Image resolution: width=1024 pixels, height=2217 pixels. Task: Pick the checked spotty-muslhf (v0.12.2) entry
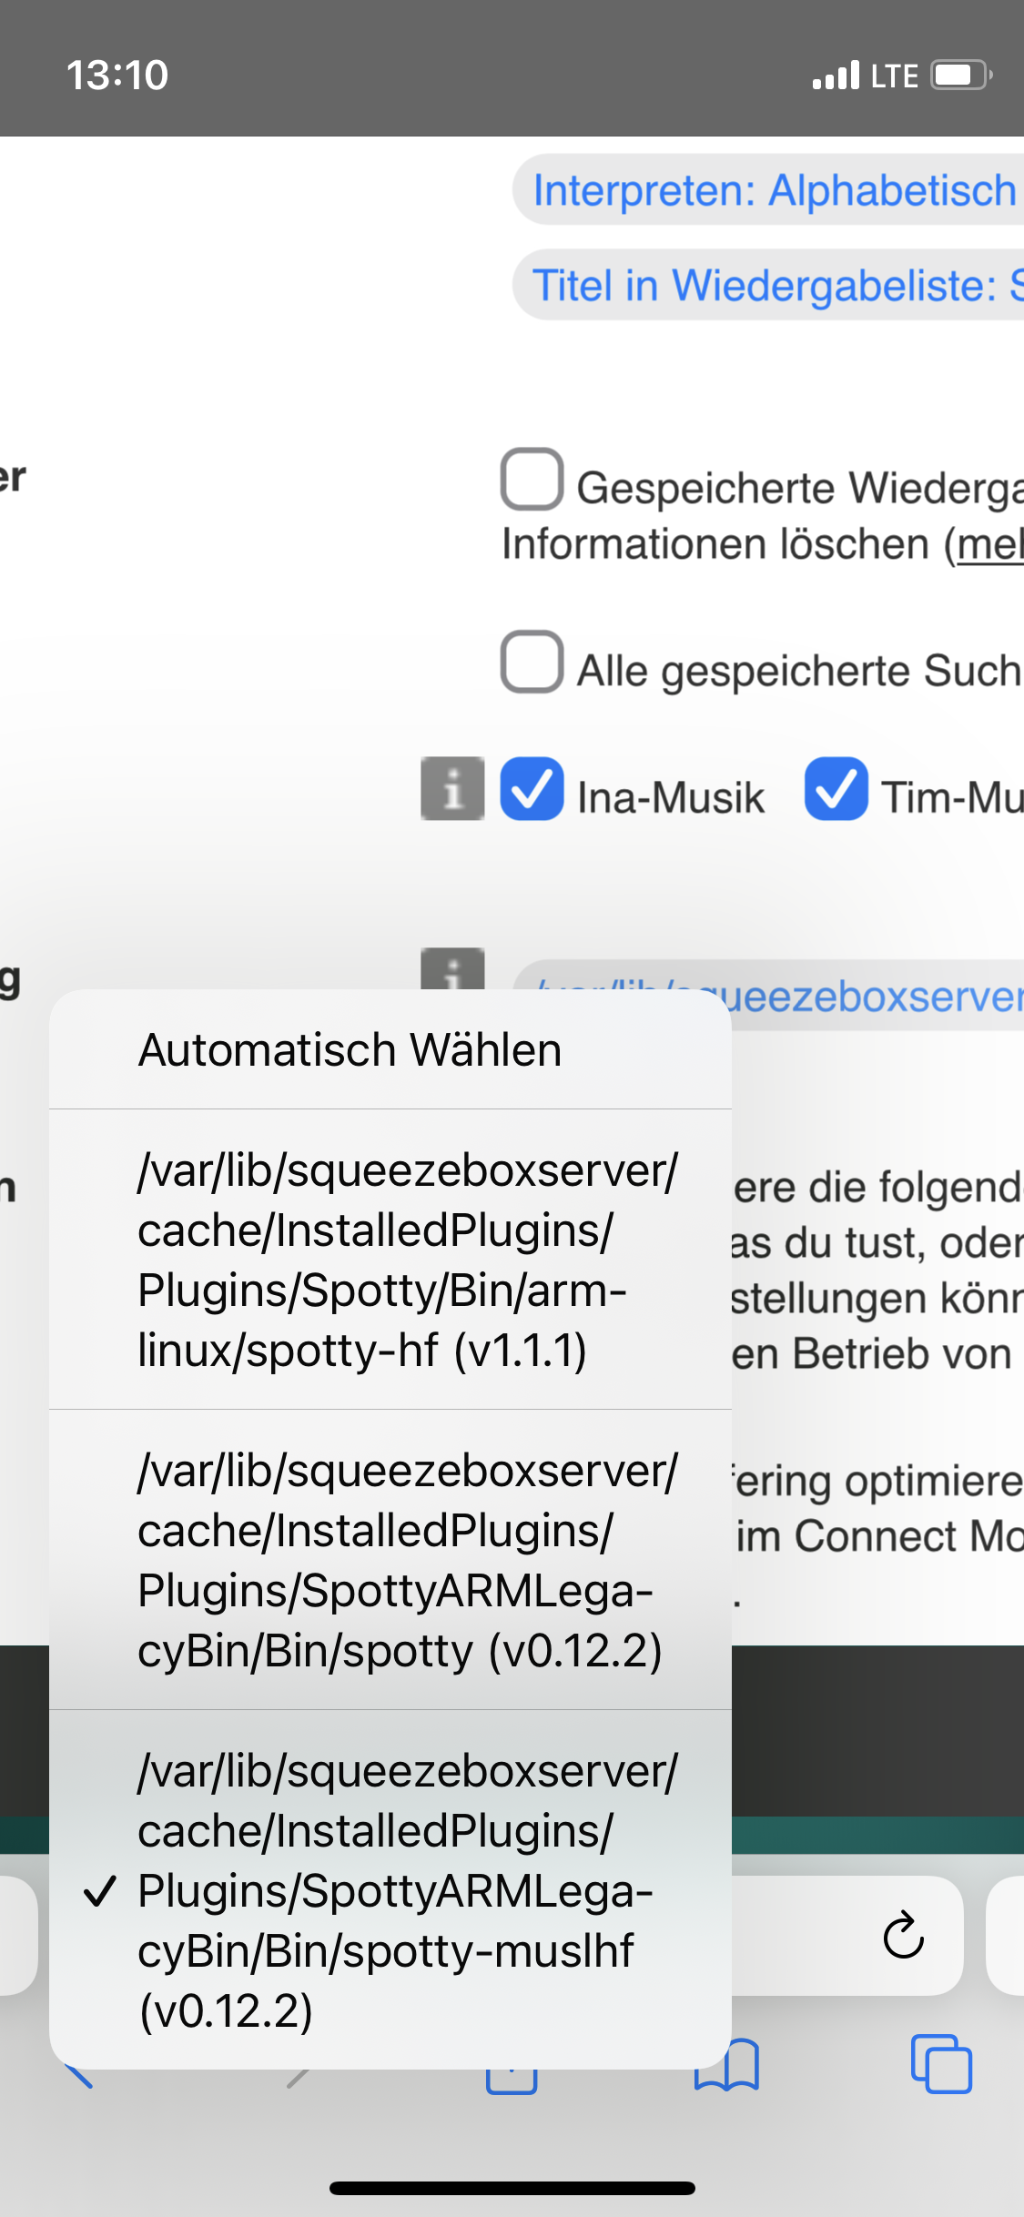391,1890
